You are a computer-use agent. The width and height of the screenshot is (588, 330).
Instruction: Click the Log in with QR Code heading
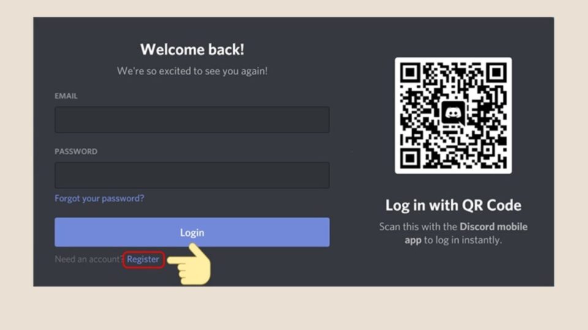[453, 205]
